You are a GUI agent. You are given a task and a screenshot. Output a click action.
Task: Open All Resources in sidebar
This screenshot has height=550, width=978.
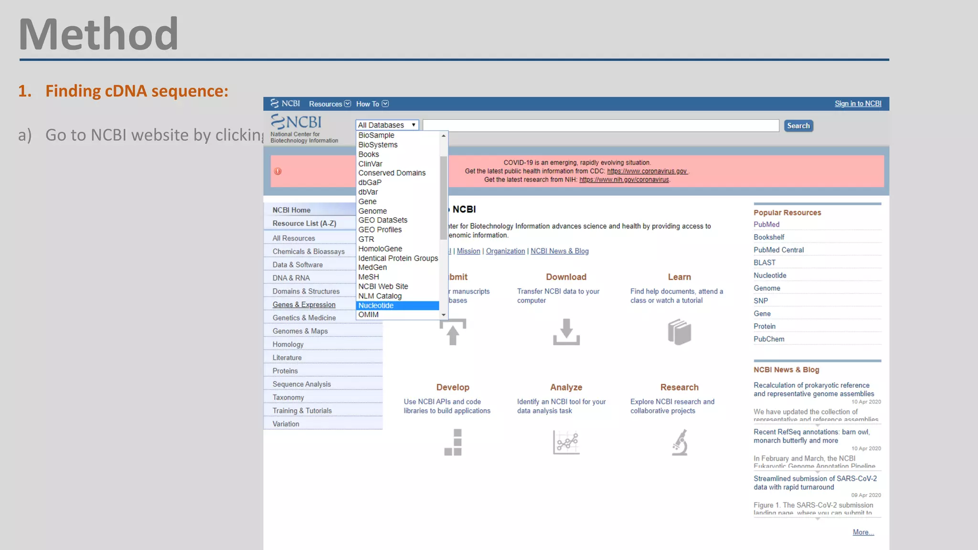tap(309, 238)
